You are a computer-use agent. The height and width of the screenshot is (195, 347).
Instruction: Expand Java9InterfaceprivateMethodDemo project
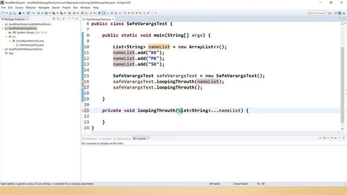click(x=3, y=24)
